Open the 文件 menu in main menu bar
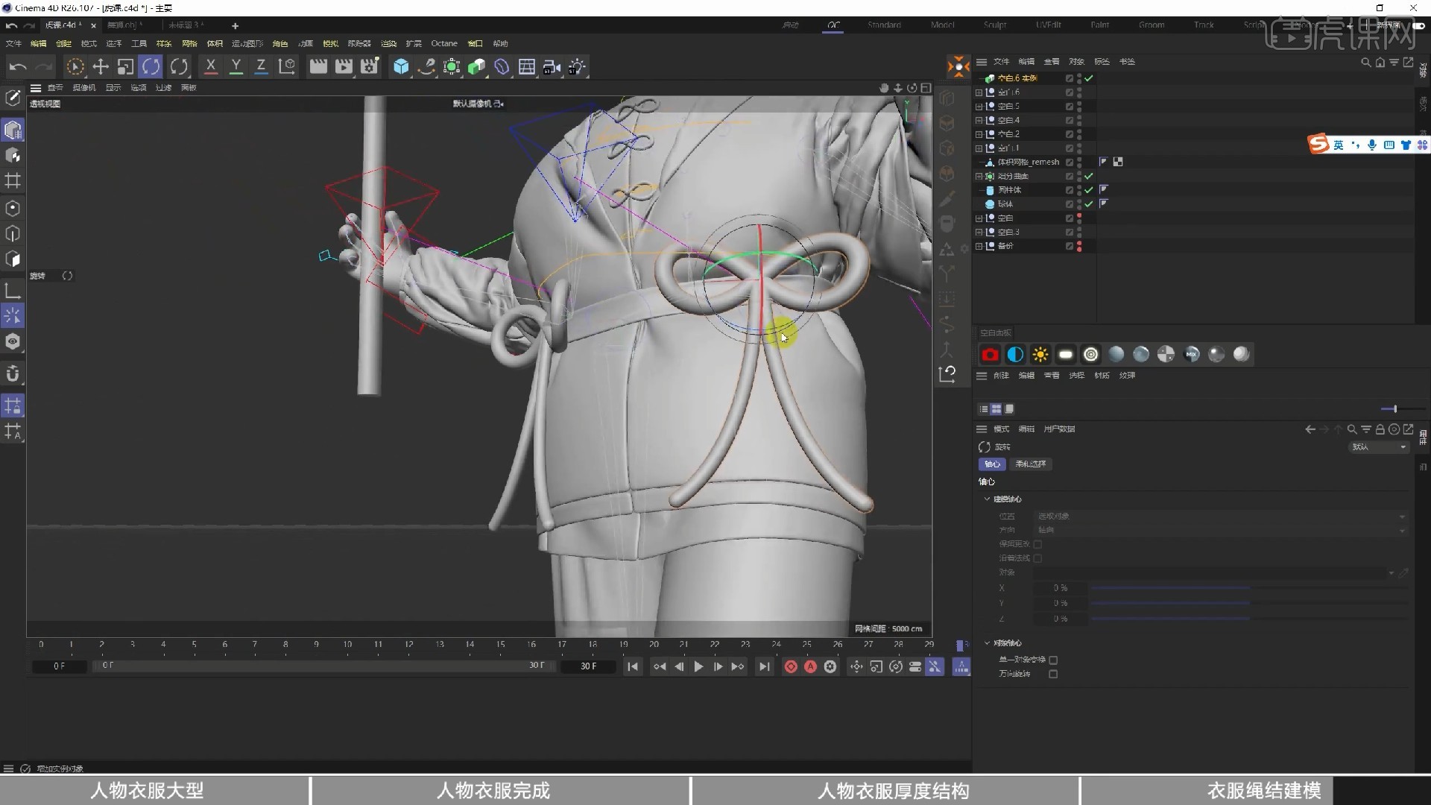 [13, 44]
